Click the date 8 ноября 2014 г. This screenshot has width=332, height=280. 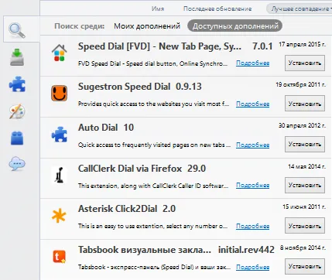[x=303, y=248]
